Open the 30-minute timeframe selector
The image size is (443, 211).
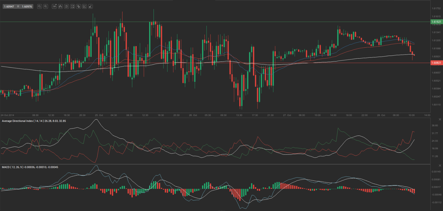point(54,6)
